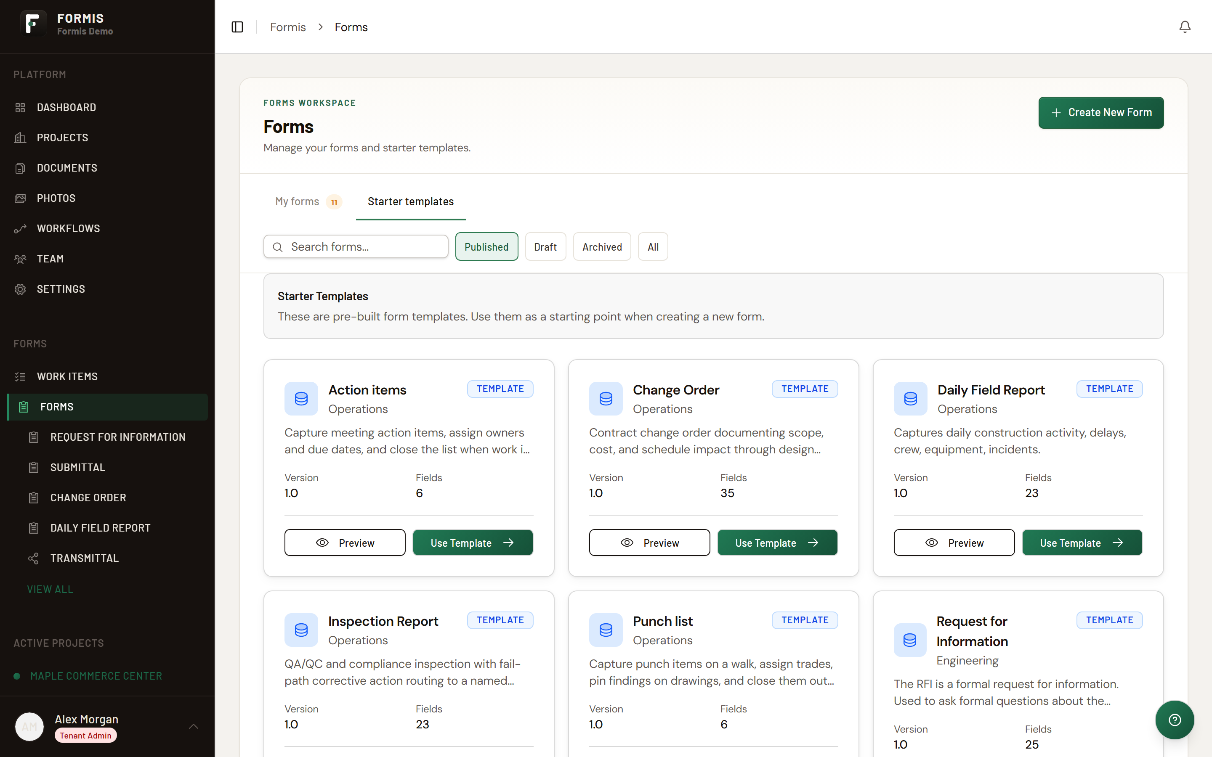Use the Change Order template
Image resolution: width=1212 pixels, height=757 pixels.
[777, 543]
